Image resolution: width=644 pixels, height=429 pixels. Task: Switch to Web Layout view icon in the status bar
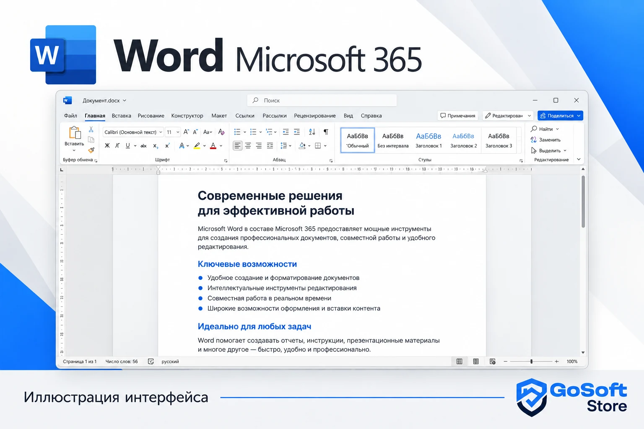point(493,362)
